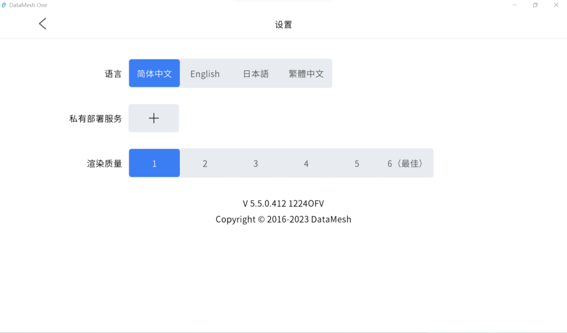Screen dimensions: 567x333
Task: Click the DataMesh One app logo icon
Action: pos(4,5)
